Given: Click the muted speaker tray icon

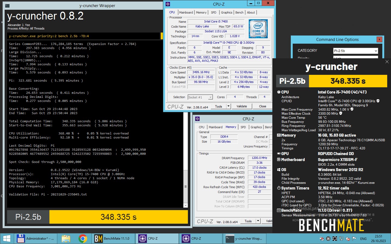Looking at the screenshot, I should [348, 239].
